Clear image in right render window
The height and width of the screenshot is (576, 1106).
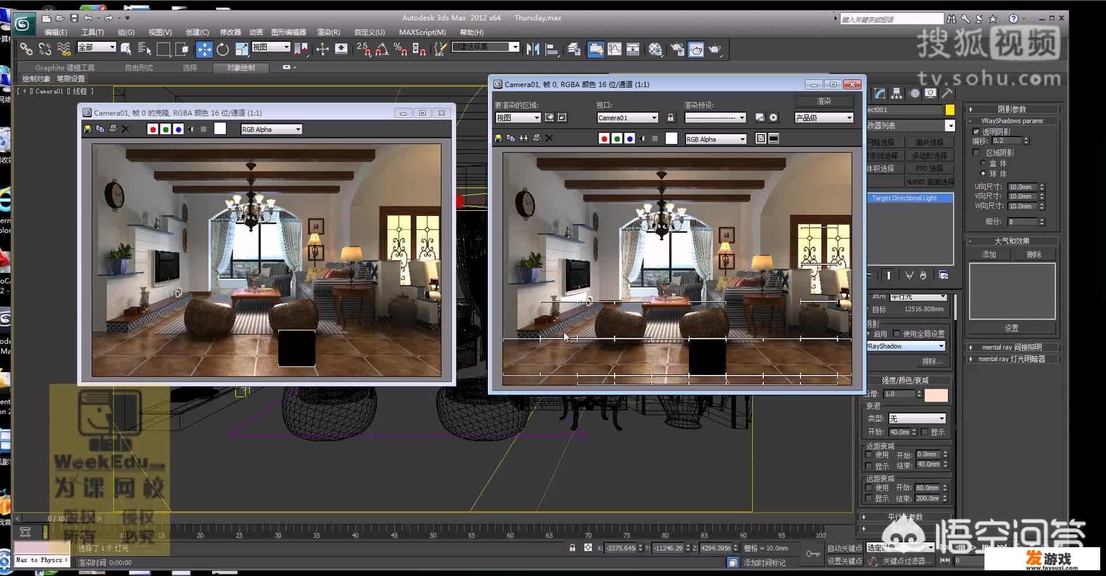549,138
